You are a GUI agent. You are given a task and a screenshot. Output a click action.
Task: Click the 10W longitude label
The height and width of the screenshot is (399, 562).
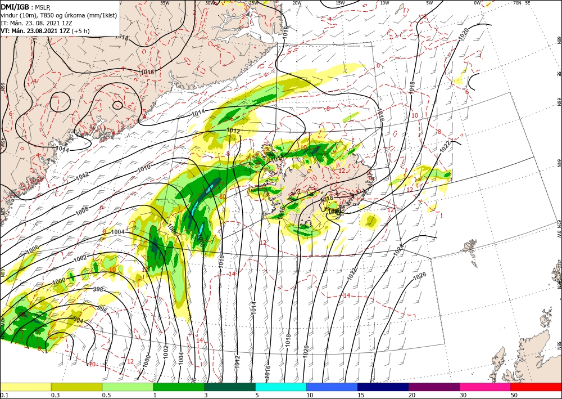click(384, 2)
